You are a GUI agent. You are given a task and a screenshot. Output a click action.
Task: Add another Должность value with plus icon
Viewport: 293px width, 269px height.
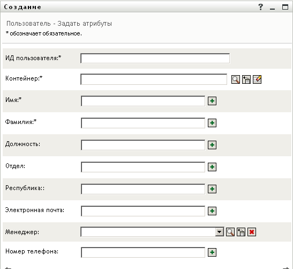pyautogui.click(x=212, y=145)
